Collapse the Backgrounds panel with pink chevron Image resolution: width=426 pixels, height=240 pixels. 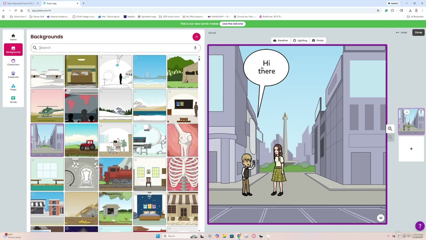[196, 37]
